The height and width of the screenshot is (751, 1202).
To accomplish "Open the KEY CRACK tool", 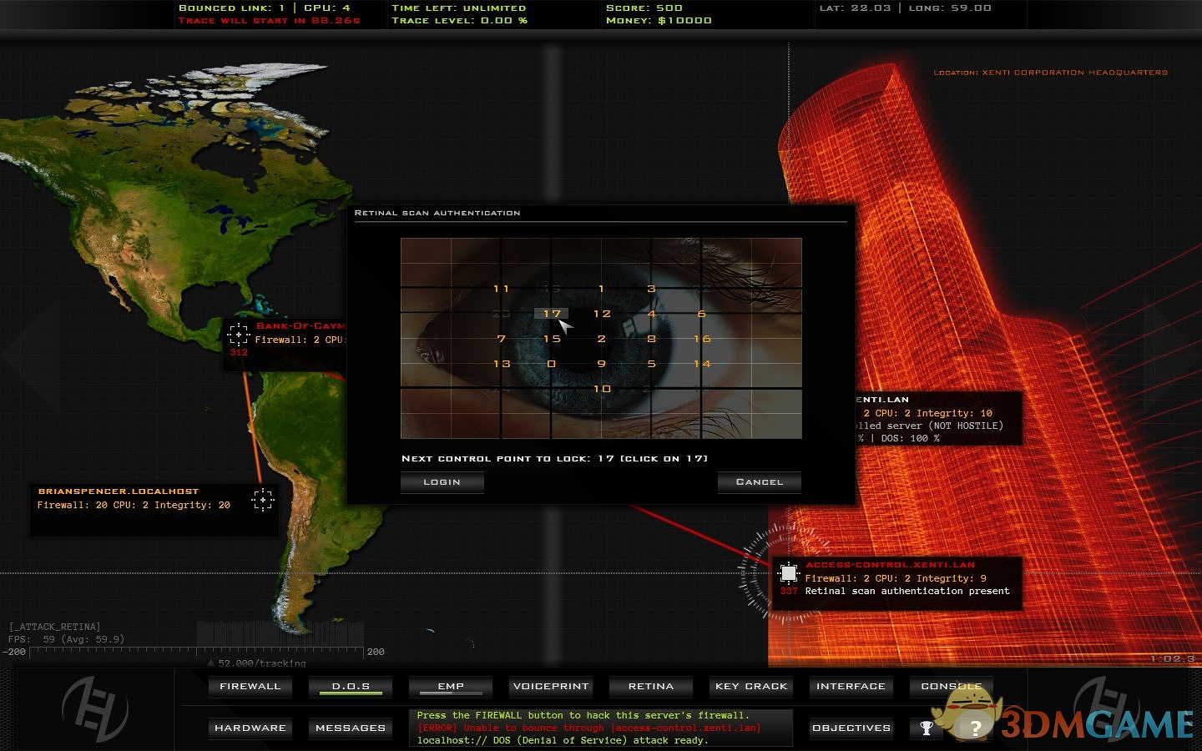I will click(x=751, y=686).
